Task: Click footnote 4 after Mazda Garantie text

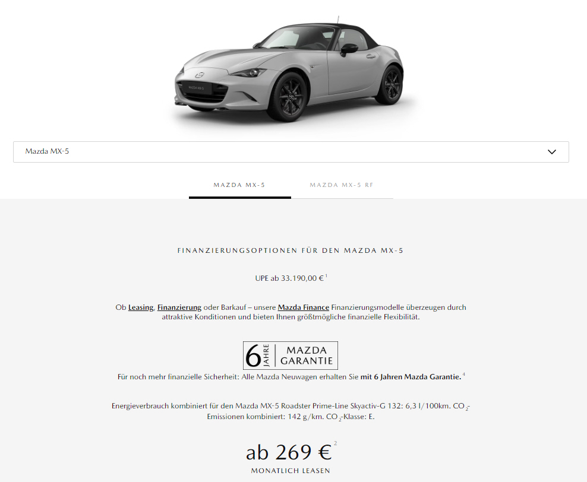Action: click(x=464, y=375)
